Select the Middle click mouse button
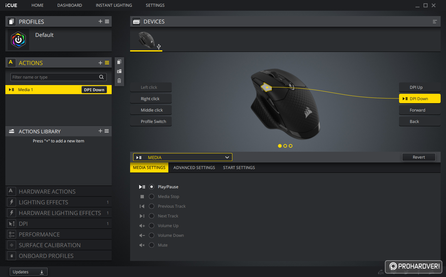 coord(151,110)
